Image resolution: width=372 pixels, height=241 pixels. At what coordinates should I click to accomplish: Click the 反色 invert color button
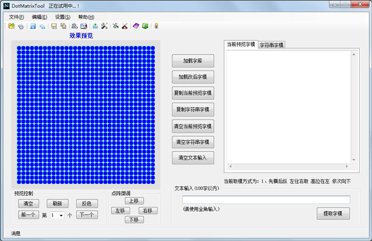tap(87, 204)
